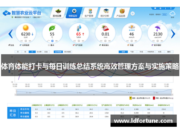Screen dimensions: 180x130
Task: Click the scrollbar right arrow under chart
Action: (172, 94)
